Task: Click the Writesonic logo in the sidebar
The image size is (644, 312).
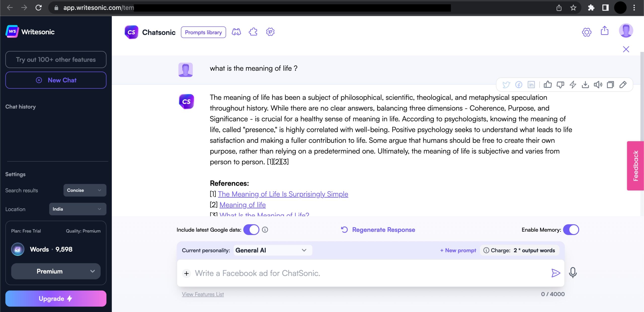Action: pyautogui.click(x=30, y=32)
